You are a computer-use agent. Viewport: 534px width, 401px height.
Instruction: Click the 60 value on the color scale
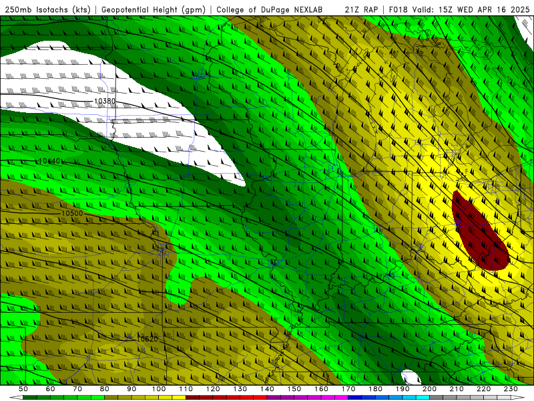[x=50, y=389]
